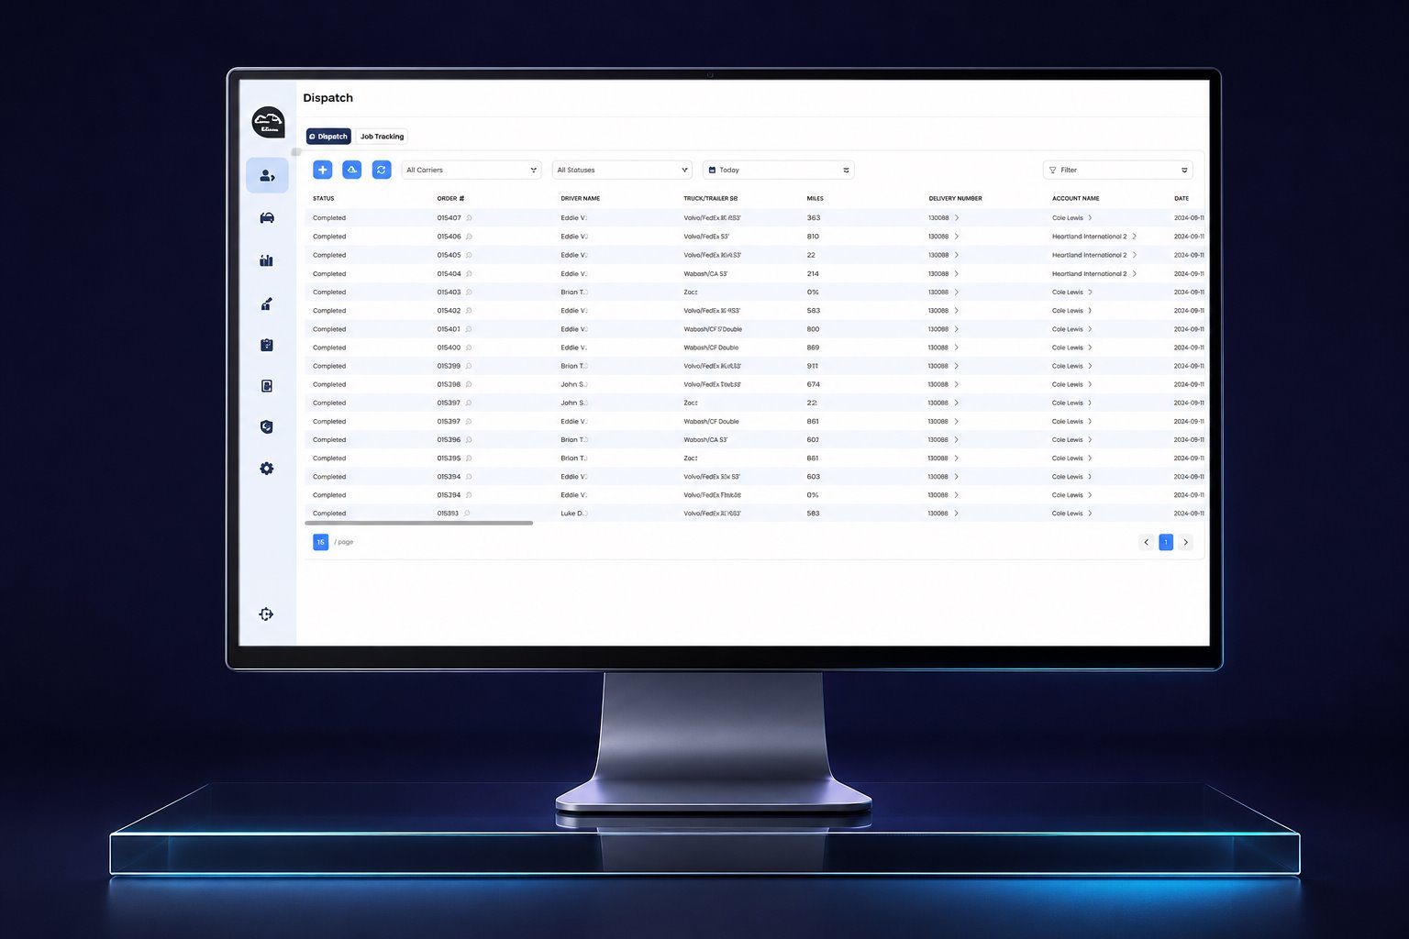Click miles value 810
The width and height of the screenshot is (1409, 939).
click(x=813, y=237)
